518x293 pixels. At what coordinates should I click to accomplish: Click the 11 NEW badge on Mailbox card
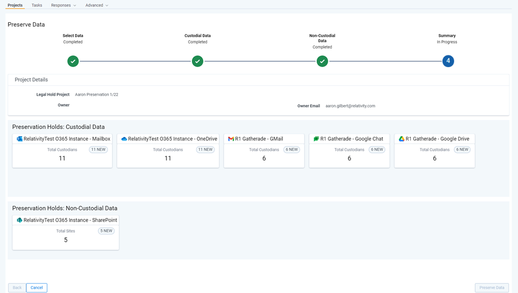point(98,149)
